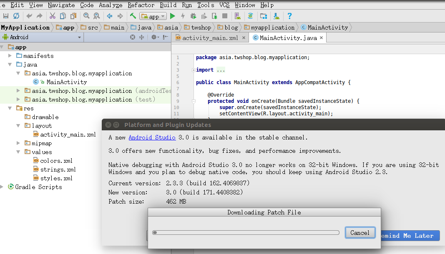Click the Save All toolbar icon
Viewport: 445px width, 254px height.
pyautogui.click(x=6, y=16)
